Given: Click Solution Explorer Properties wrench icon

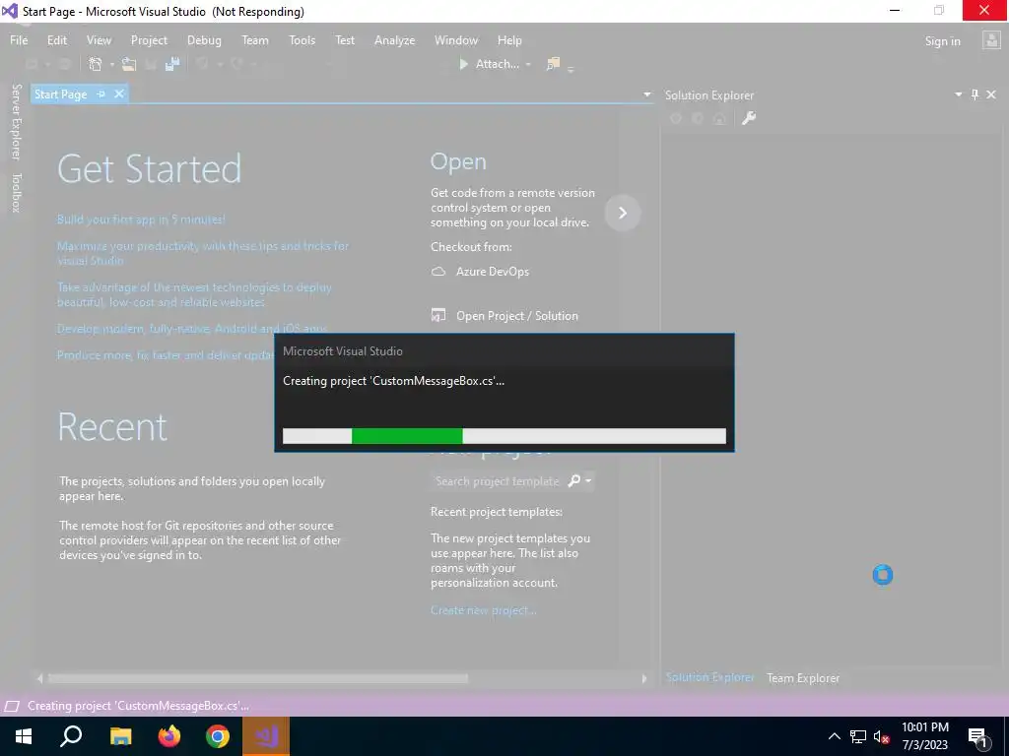Looking at the screenshot, I should (x=749, y=118).
